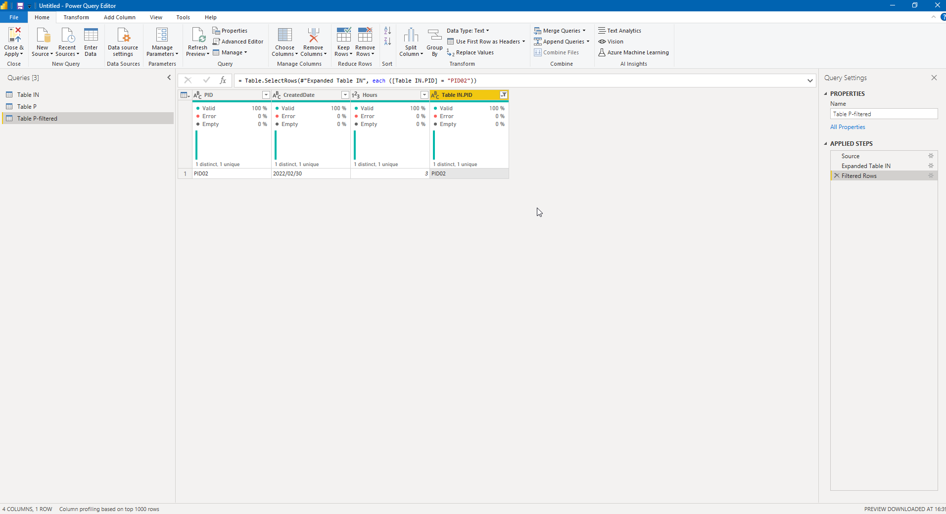Click the Split Column icon
Screen dimensions: 946x514
(x=411, y=35)
